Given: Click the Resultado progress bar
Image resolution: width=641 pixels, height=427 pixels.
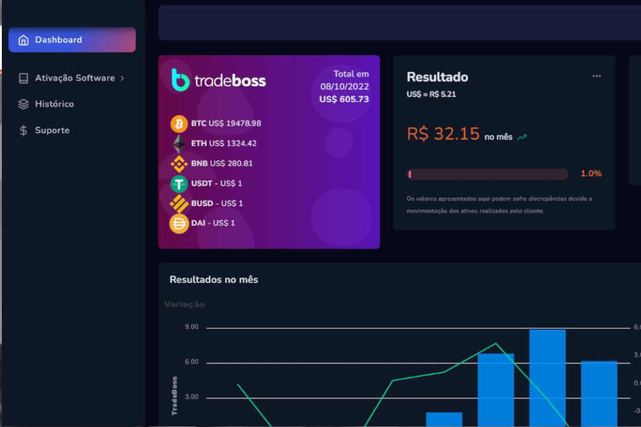Looking at the screenshot, I should click(x=487, y=175).
